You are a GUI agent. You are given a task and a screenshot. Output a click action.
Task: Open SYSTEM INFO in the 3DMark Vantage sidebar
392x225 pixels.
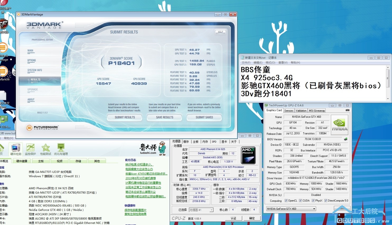pyautogui.click(x=35, y=70)
